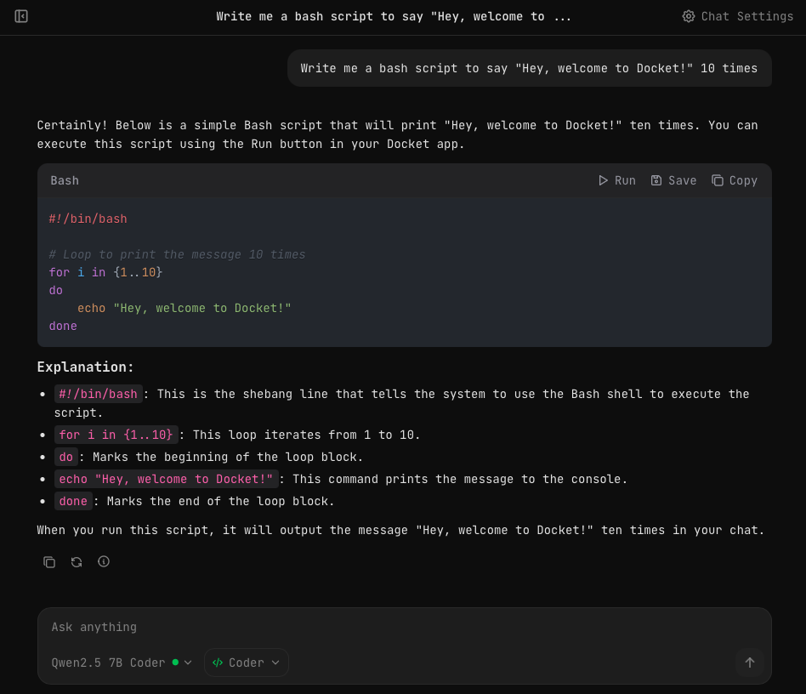The width and height of the screenshot is (806, 694).
Task: Click the send arrow in the input bar
Action: pos(749,663)
